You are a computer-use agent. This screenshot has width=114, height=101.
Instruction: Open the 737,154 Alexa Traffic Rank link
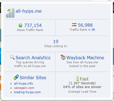33,25
